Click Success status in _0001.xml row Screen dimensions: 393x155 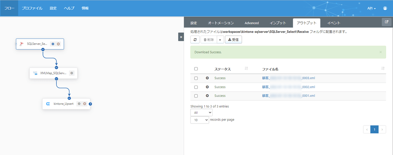point(220,96)
